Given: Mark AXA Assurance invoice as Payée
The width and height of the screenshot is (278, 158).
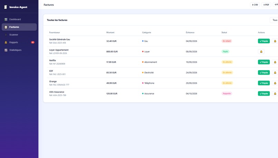Looking at the screenshot, I should tap(264, 94).
